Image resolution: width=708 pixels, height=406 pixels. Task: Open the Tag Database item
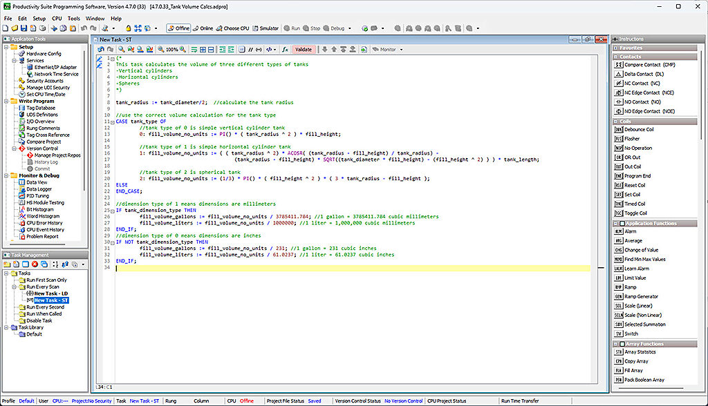[41, 108]
